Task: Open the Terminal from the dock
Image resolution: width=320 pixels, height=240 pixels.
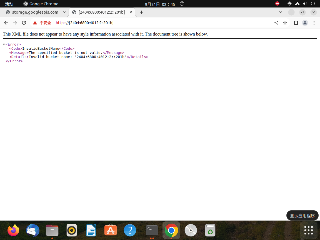Action: point(152,230)
